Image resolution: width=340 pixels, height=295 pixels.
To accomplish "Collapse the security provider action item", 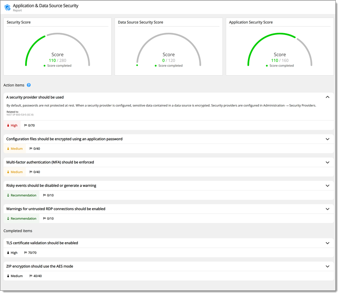I will (x=327, y=97).
